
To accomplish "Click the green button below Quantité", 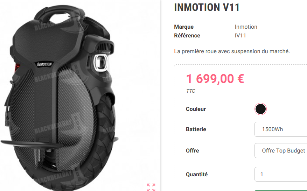I will click(x=281, y=190).
